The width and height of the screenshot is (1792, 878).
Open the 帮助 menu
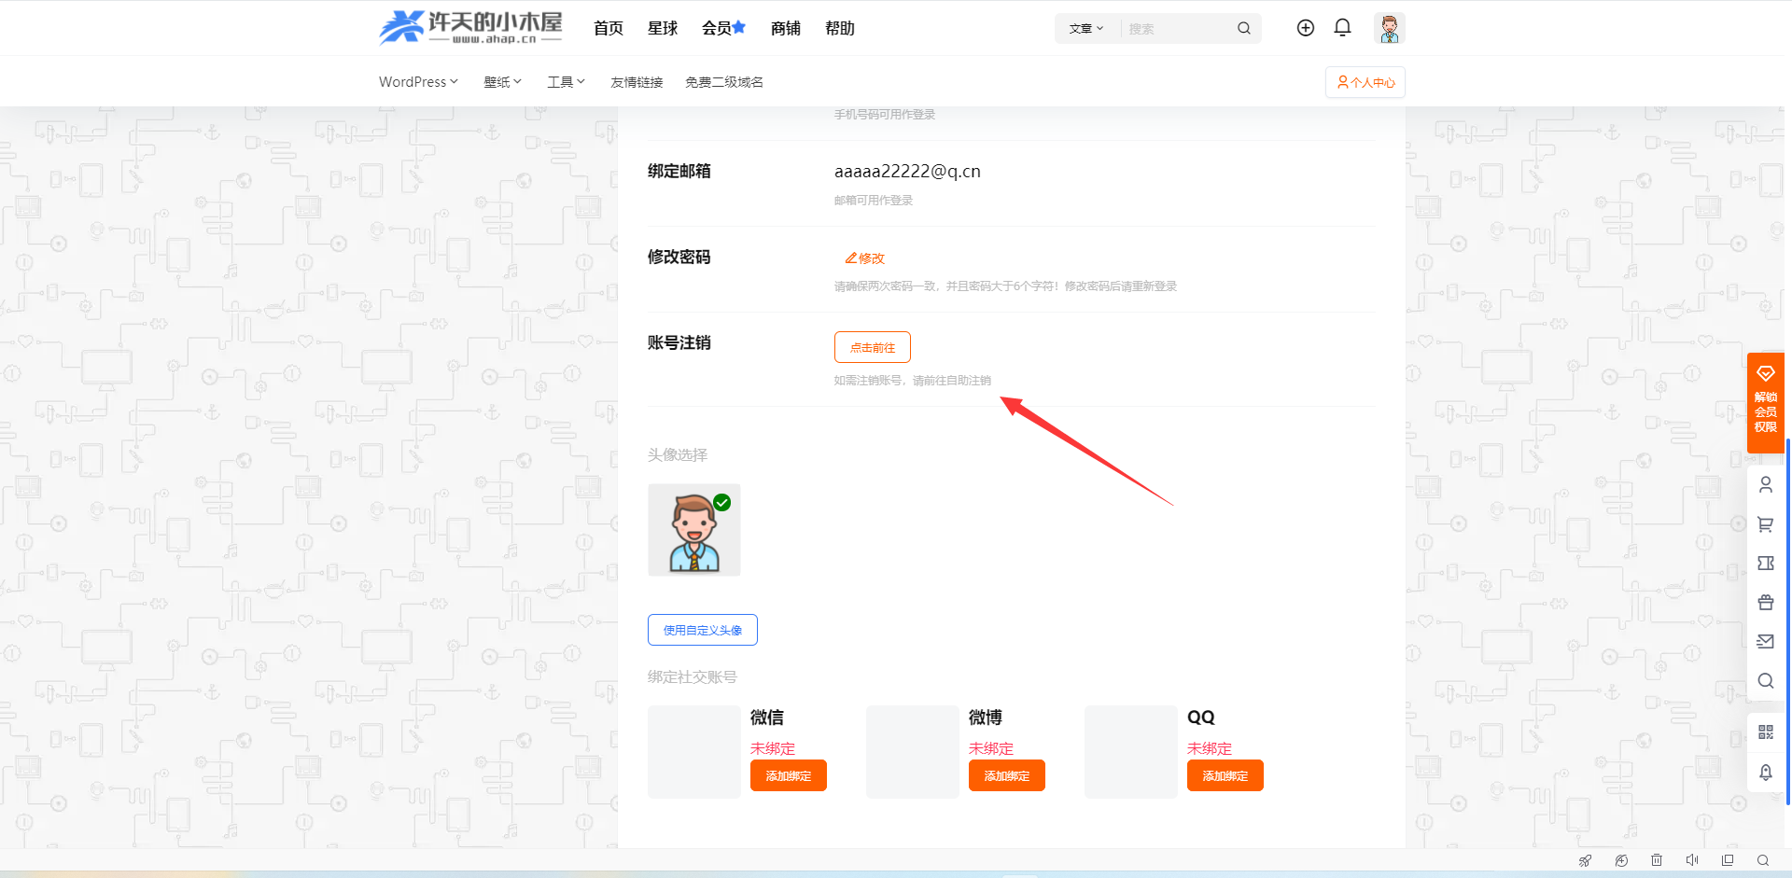point(838,28)
